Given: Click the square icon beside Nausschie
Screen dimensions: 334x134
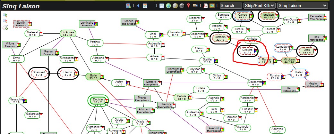Looking at the screenshot, I should [25, 100].
